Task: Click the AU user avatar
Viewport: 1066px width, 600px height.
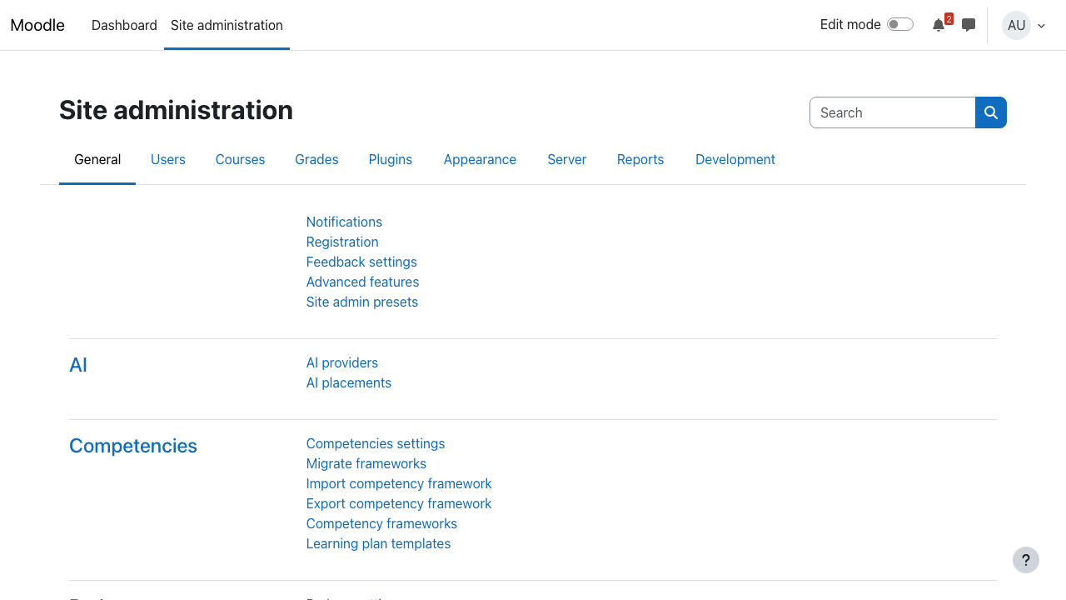Action: click(x=1016, y=25)
